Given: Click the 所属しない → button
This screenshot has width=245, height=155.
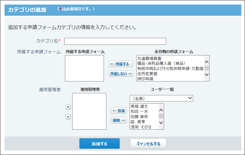Looking at the screenshot, I should coord(121,74).
